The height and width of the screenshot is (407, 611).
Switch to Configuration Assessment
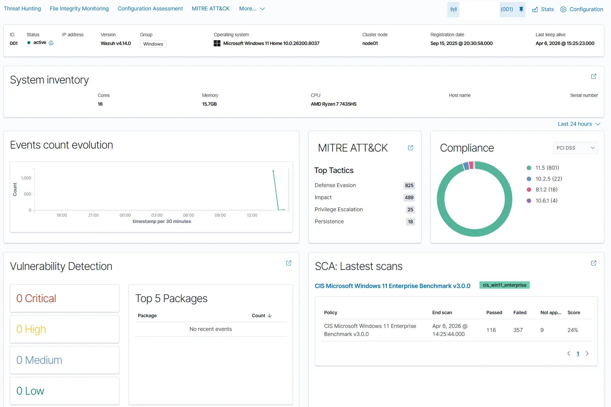point(150,8)
